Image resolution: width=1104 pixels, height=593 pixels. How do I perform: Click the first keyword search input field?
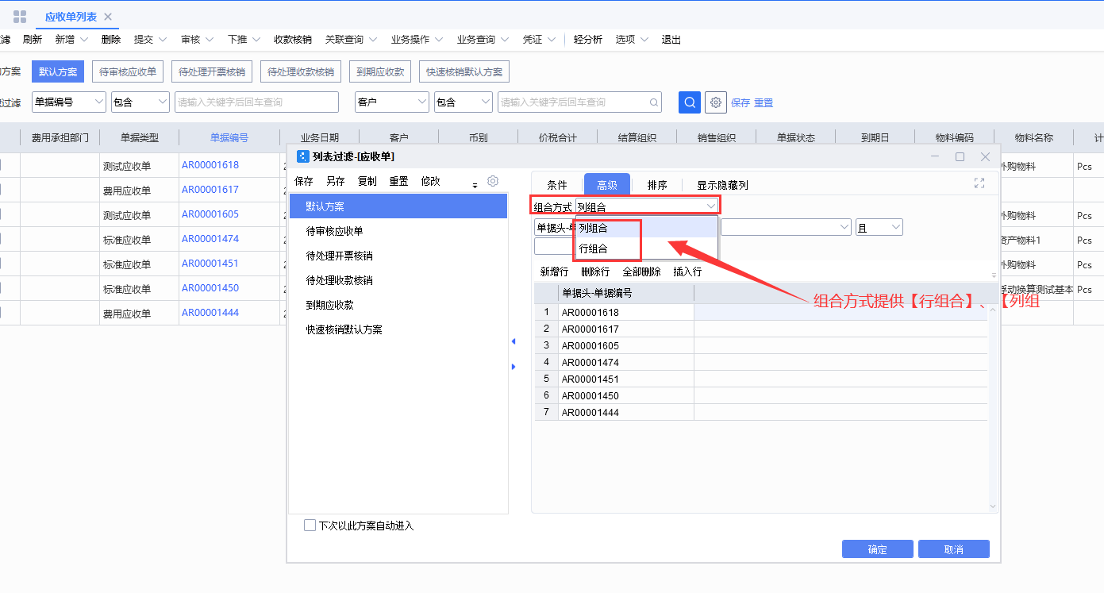[257, 102]
